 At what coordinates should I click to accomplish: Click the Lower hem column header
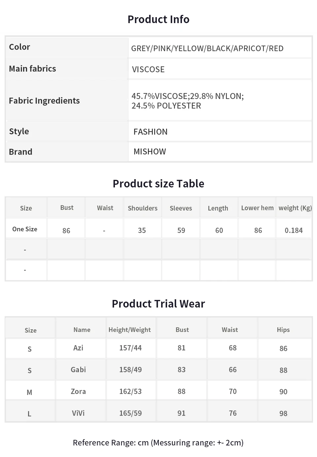tap(257, 208)
